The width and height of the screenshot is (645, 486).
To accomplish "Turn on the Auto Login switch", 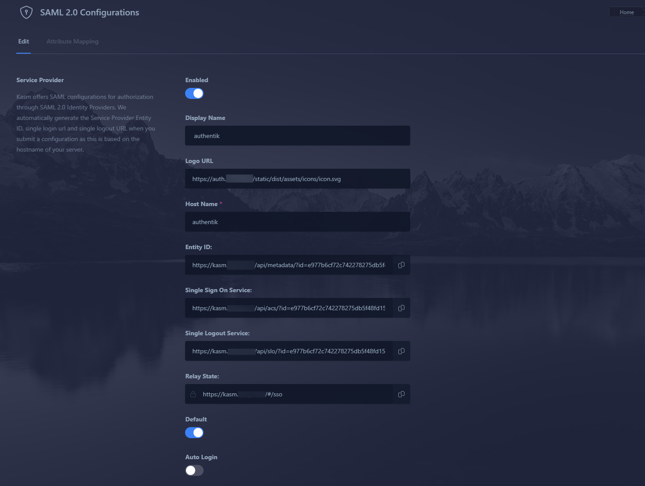I will (x=194, y=470).
